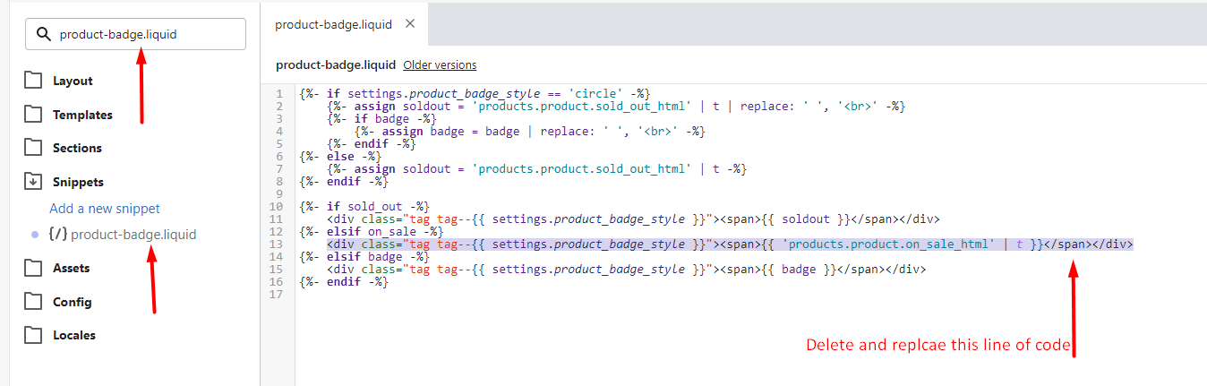Click the file search input field
1207x386 pixels.
pos(135,35)
